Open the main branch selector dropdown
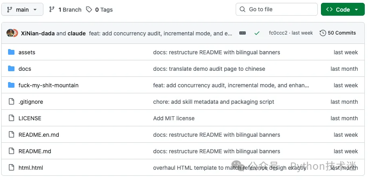 coord(22,9)
